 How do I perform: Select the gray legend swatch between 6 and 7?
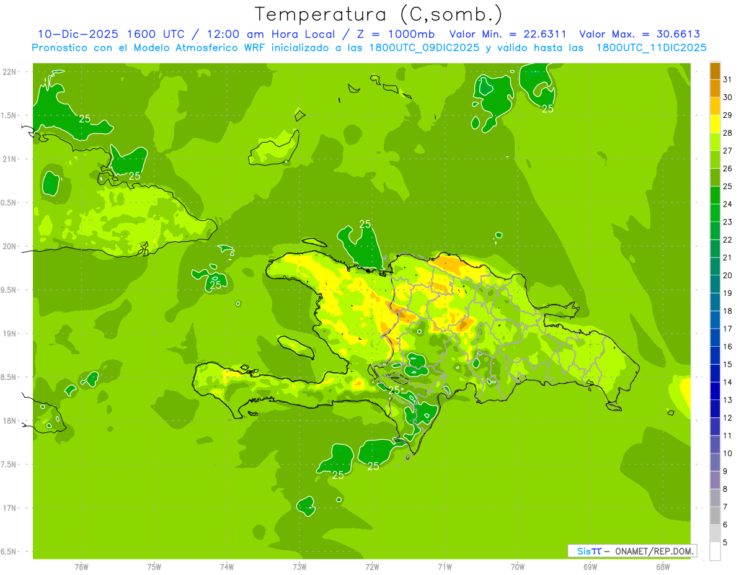715,516
